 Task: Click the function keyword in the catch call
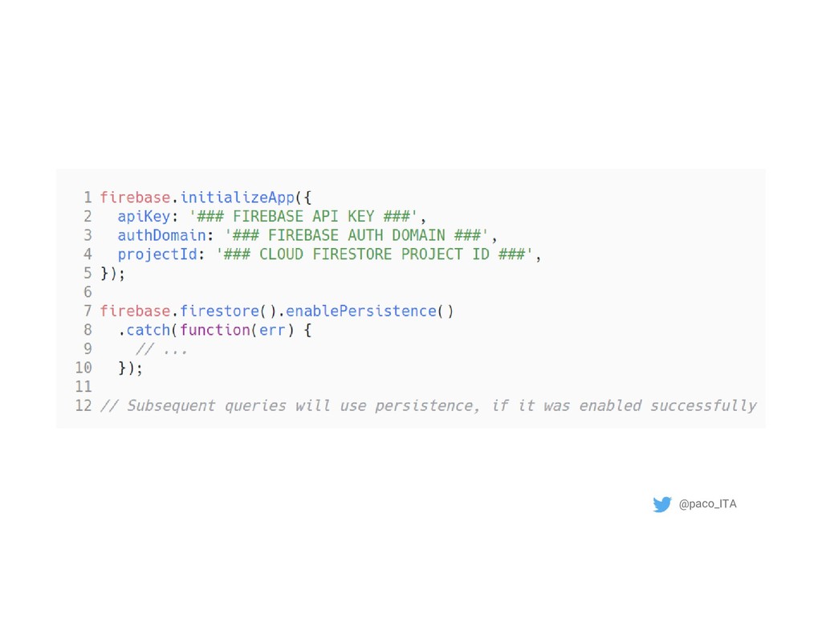pos(214,330)
